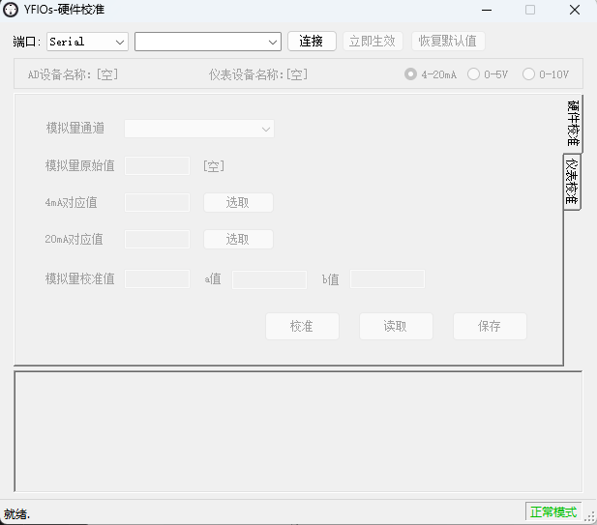Click the 立即生效 button

(373, 41)
